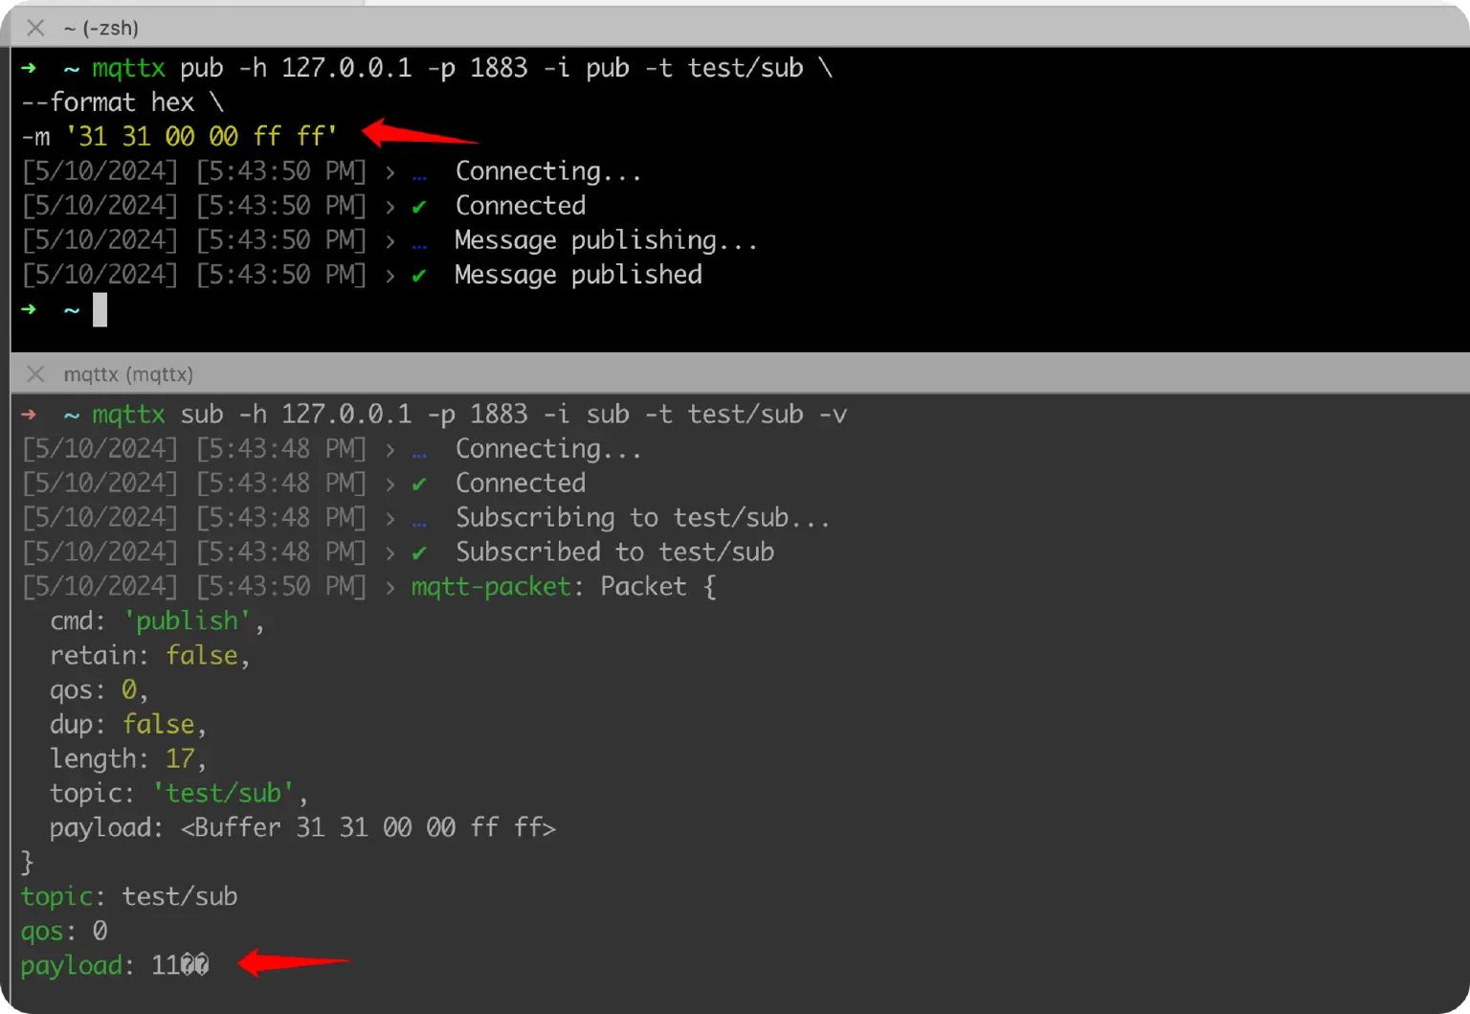Click the checkmark beside "Subscribed to test/sub"
Image resolution: width=1470 pixels, height=1014 pixels.
pyautogui.click(x=419, y=552)
